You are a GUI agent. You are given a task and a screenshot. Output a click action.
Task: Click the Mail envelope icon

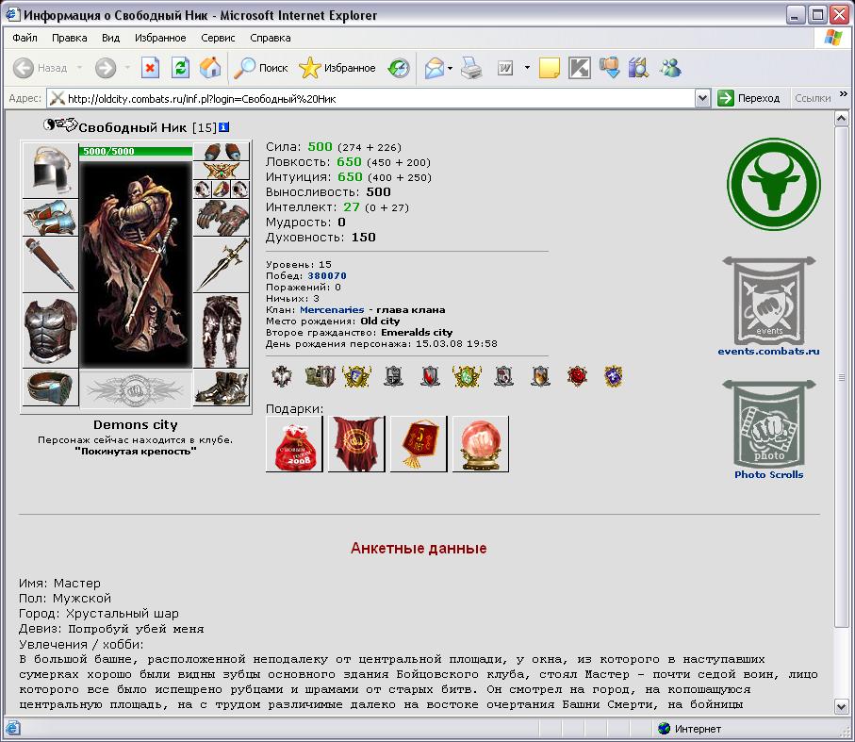pyautogui.click(x=435, y=68)
